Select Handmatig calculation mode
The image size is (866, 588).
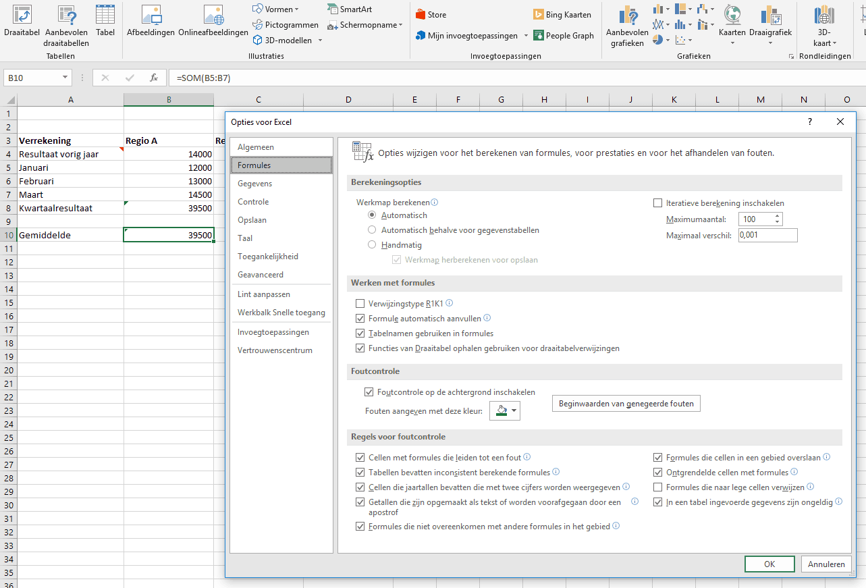coord(372,245)
